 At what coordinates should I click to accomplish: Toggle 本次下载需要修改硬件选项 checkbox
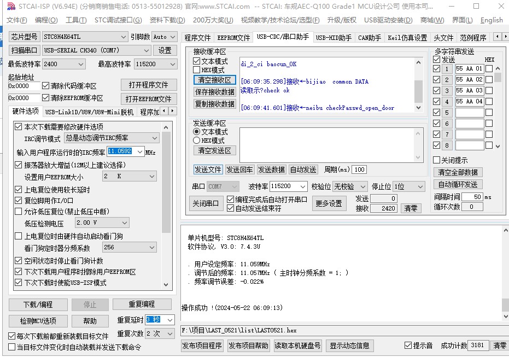tap(19, 127)
